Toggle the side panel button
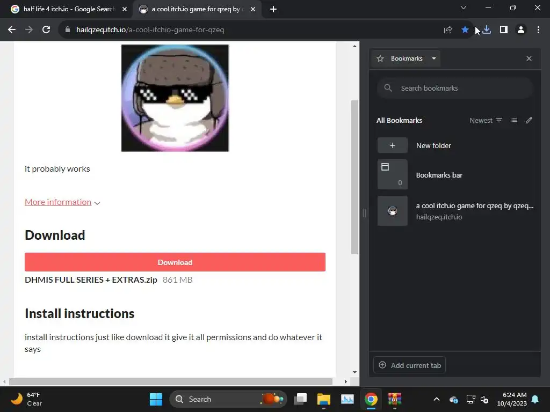This screenshot has width=550, height=412. click(504, 30)
